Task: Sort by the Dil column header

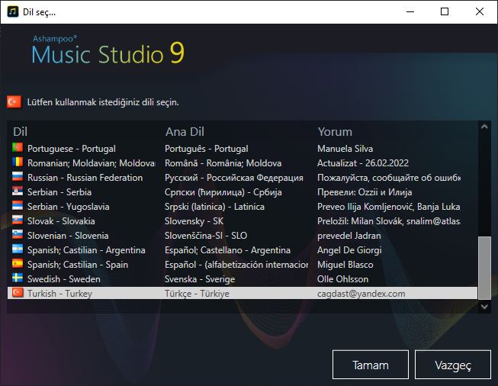Action: [21, 131]
